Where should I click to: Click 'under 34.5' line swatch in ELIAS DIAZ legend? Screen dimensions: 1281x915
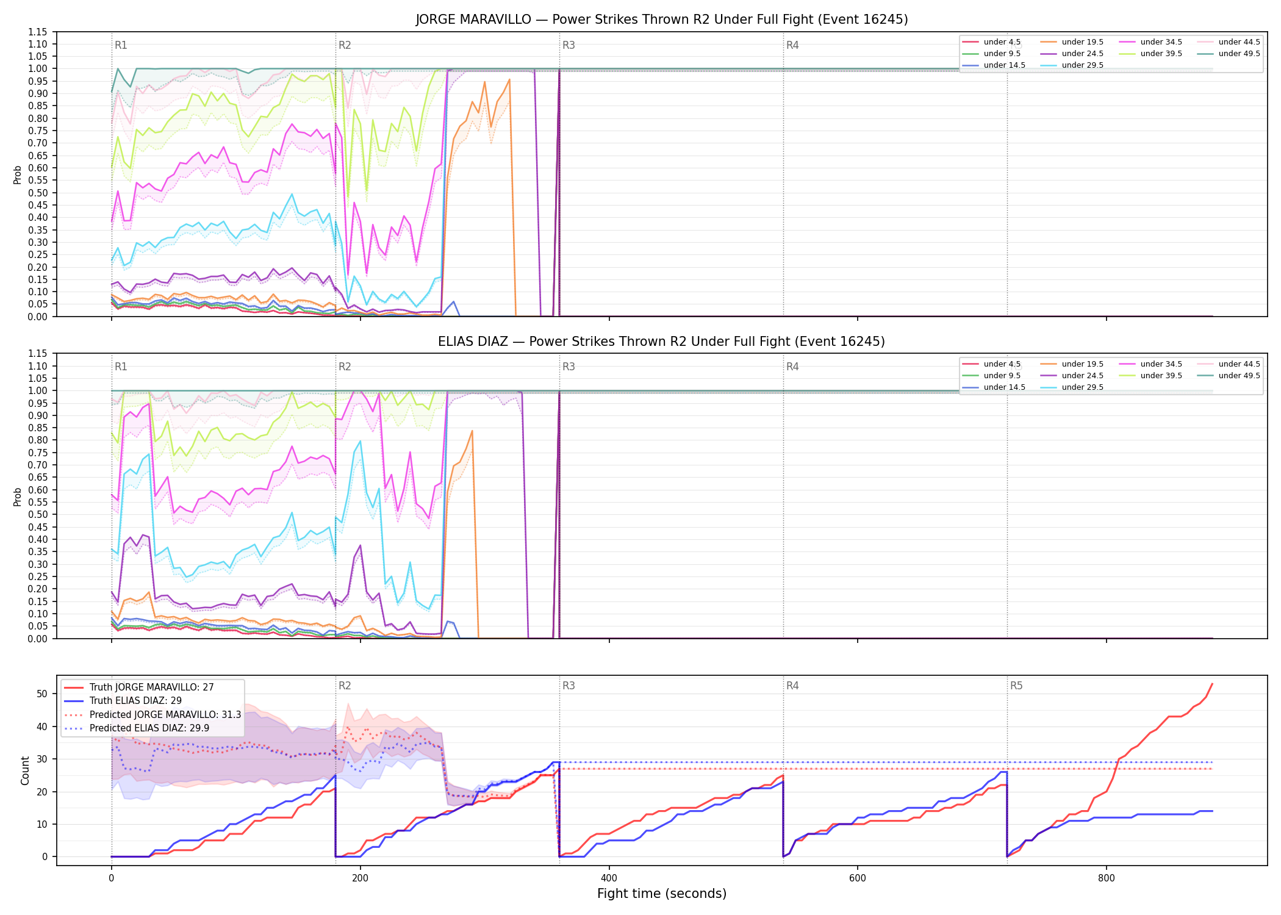click(1127, 364)
